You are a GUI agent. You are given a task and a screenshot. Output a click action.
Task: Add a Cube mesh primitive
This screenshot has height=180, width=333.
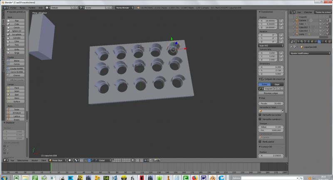17,24
